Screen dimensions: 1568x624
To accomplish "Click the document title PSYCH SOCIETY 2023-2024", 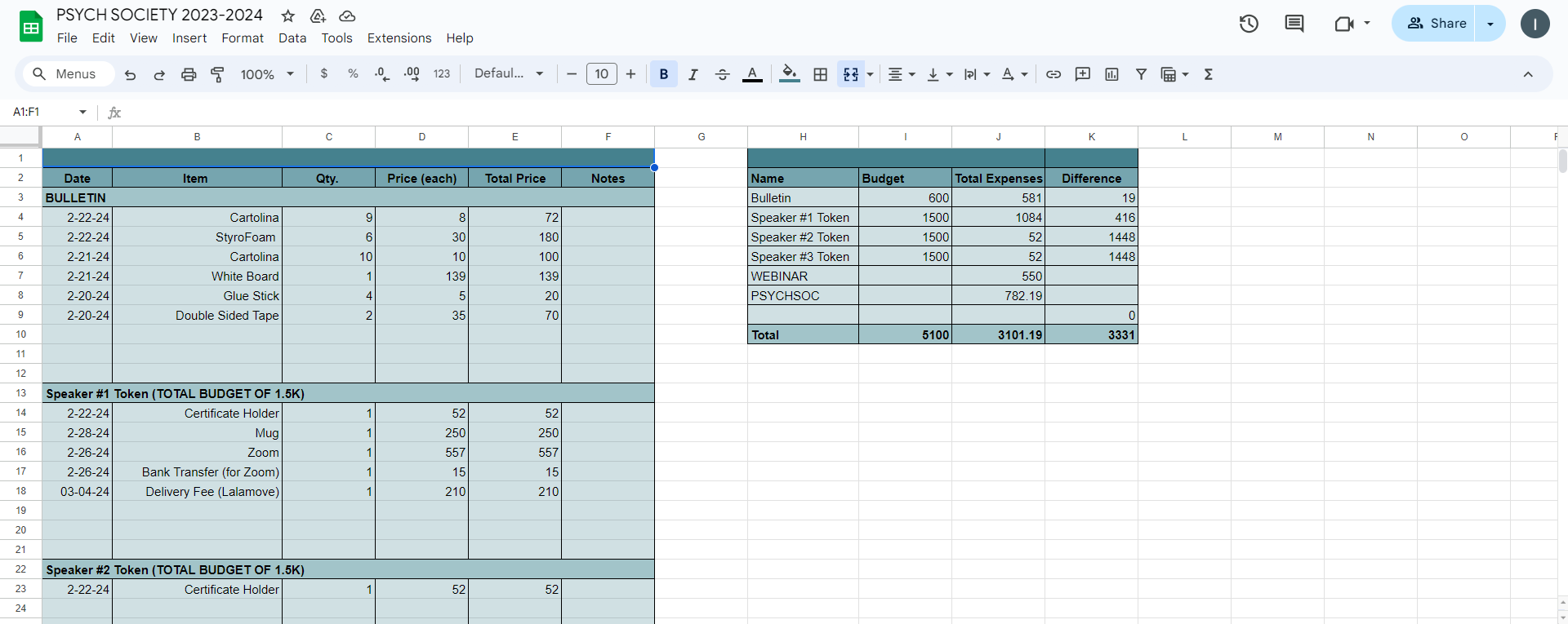I will click(x=159, y=15).
